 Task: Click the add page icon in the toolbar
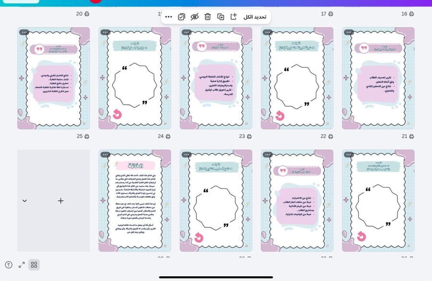(x=234, y=16)
